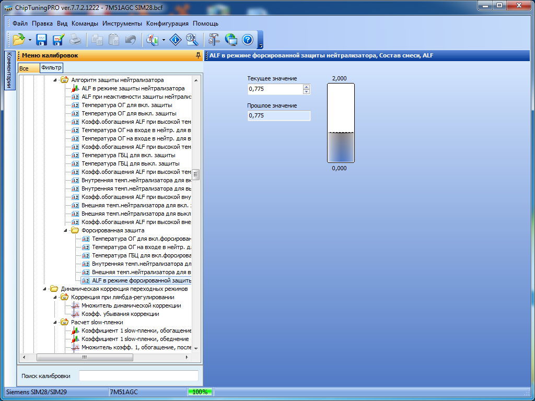
Task: Switch to the Фильтр tab
Action: coord(51,68)
